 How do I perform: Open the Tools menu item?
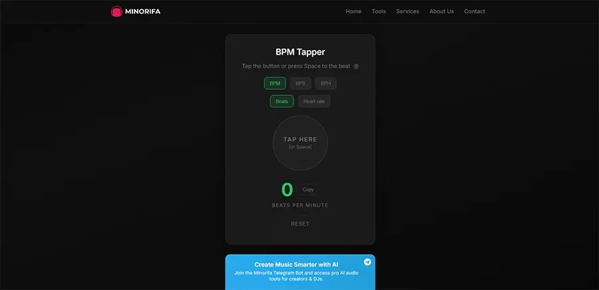click(379, 11)
